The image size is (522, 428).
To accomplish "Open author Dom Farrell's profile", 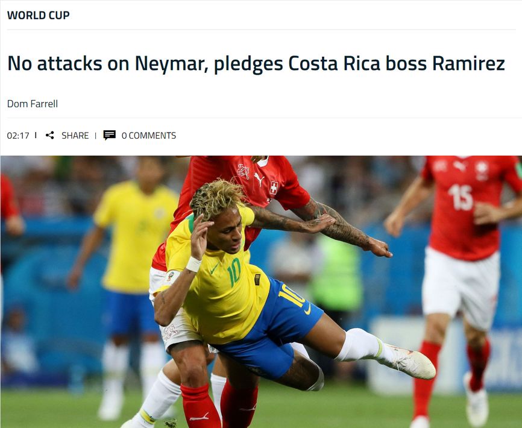I will tap(33, 104).
